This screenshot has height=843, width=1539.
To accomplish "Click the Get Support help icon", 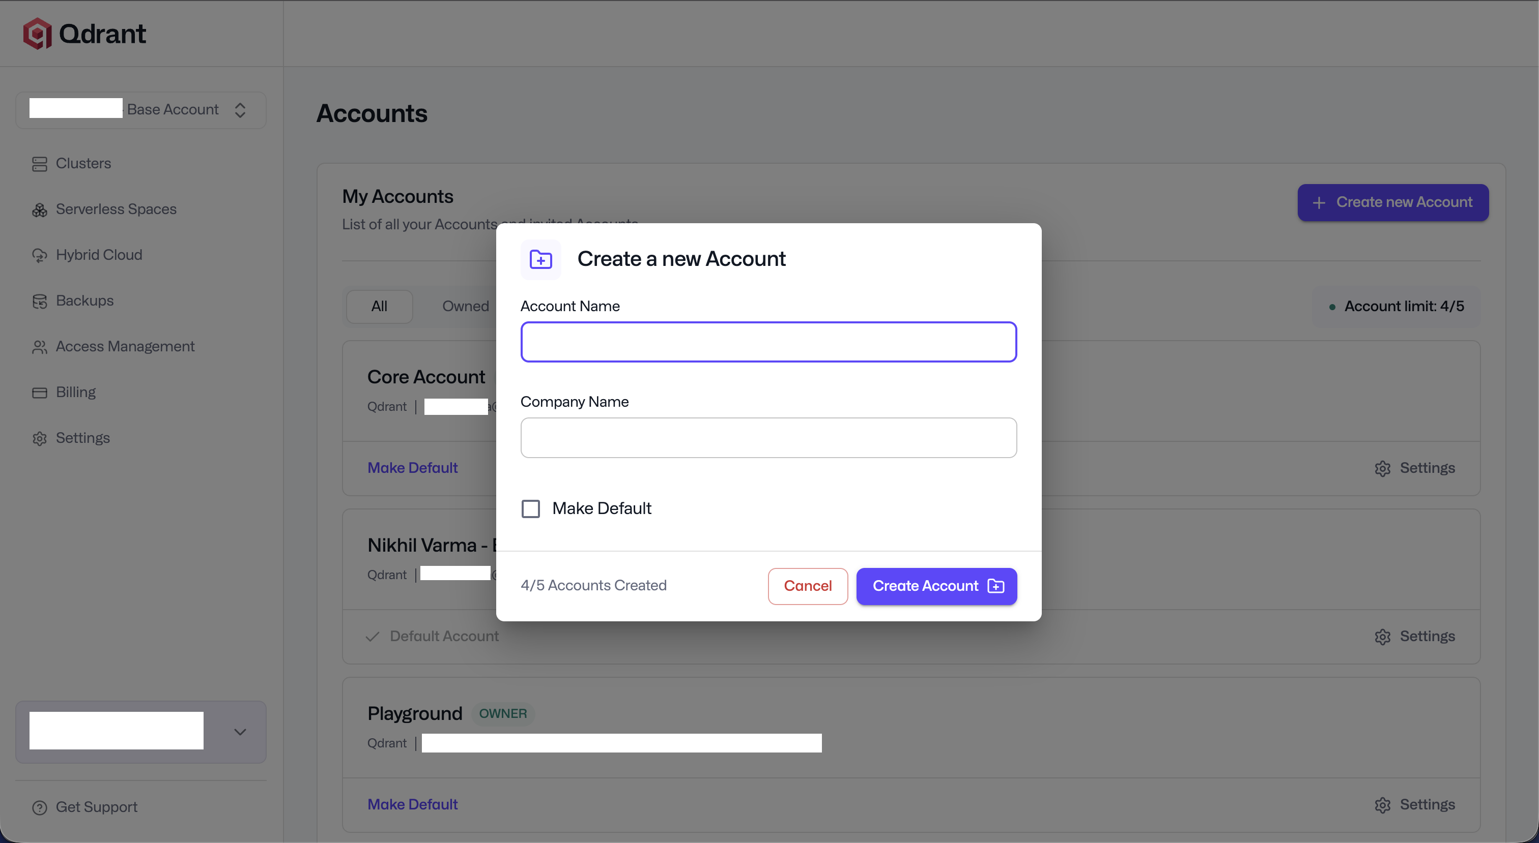I will [x=39, y=808].
